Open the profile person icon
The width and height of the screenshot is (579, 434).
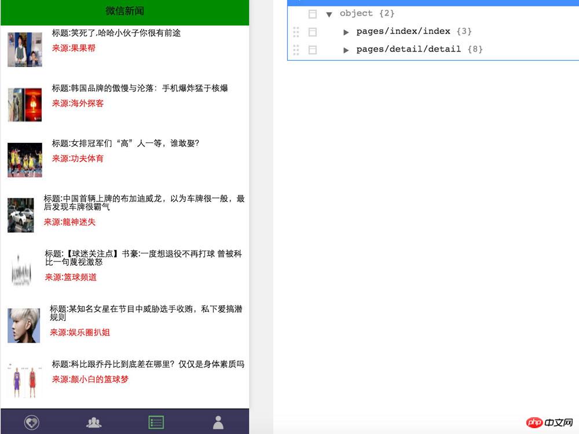(x=218, y=422)
